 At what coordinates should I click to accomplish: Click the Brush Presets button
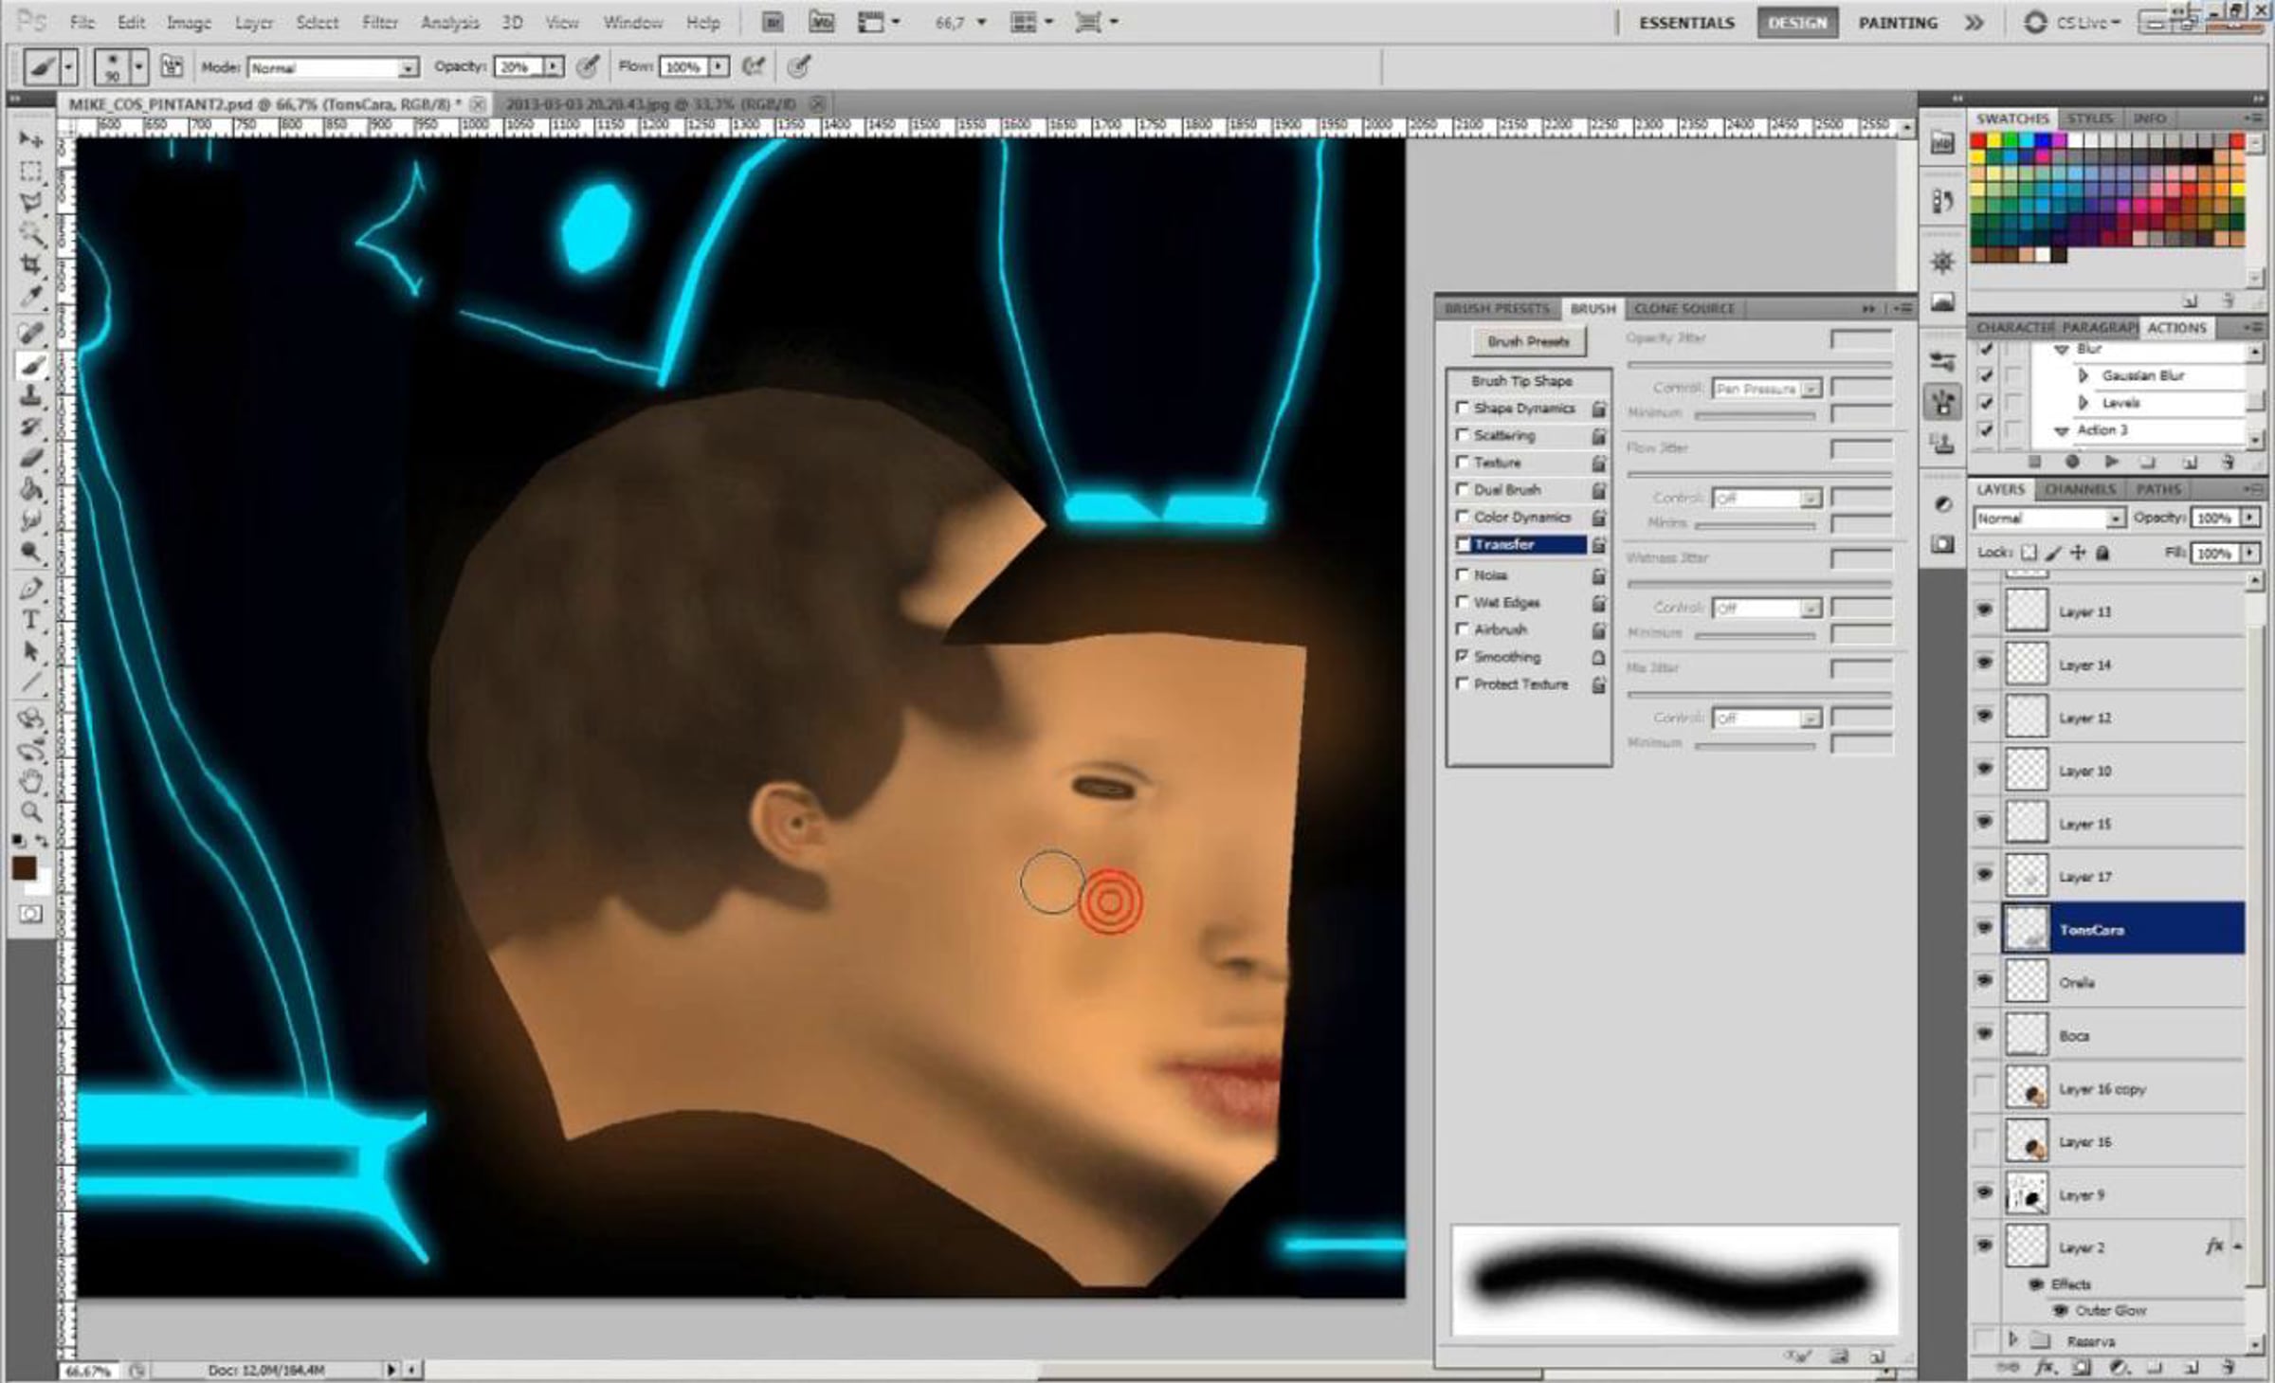[x=1528, y=341]
